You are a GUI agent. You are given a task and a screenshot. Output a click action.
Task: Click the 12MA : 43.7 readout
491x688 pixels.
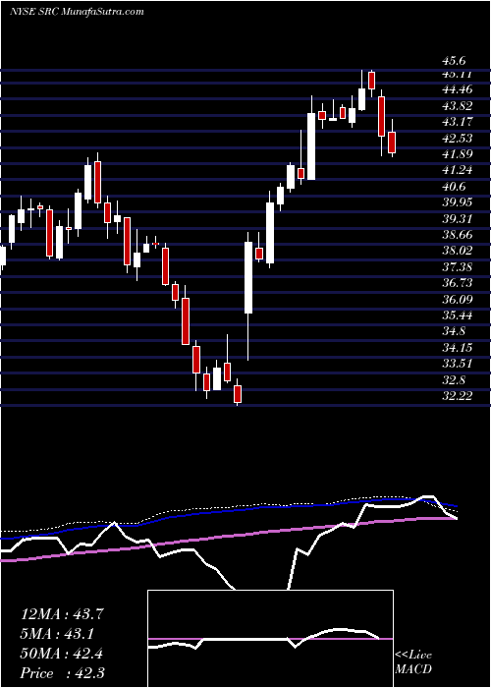tap(62, 614)
